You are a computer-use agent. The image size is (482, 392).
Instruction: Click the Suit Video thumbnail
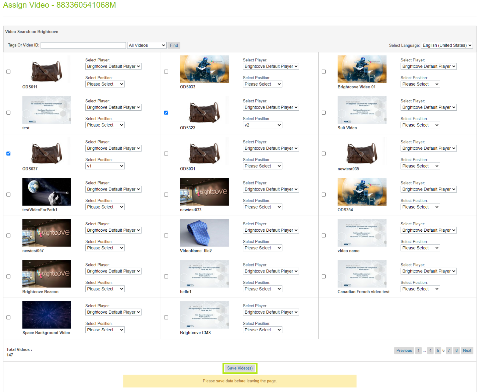pos(362,110)
